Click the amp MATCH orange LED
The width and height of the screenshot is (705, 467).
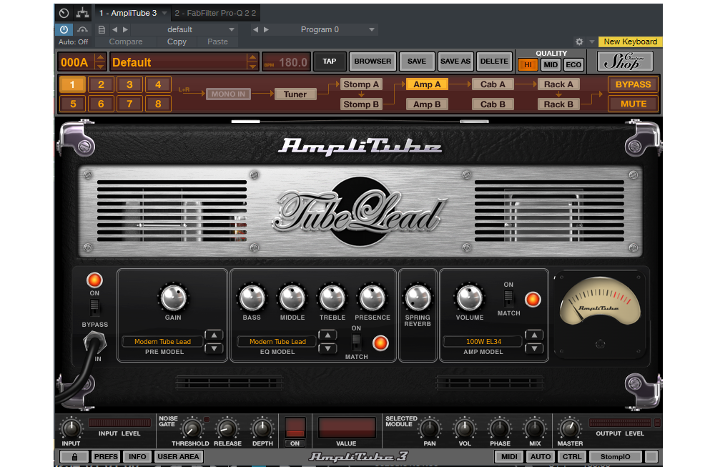click(533, 300)
